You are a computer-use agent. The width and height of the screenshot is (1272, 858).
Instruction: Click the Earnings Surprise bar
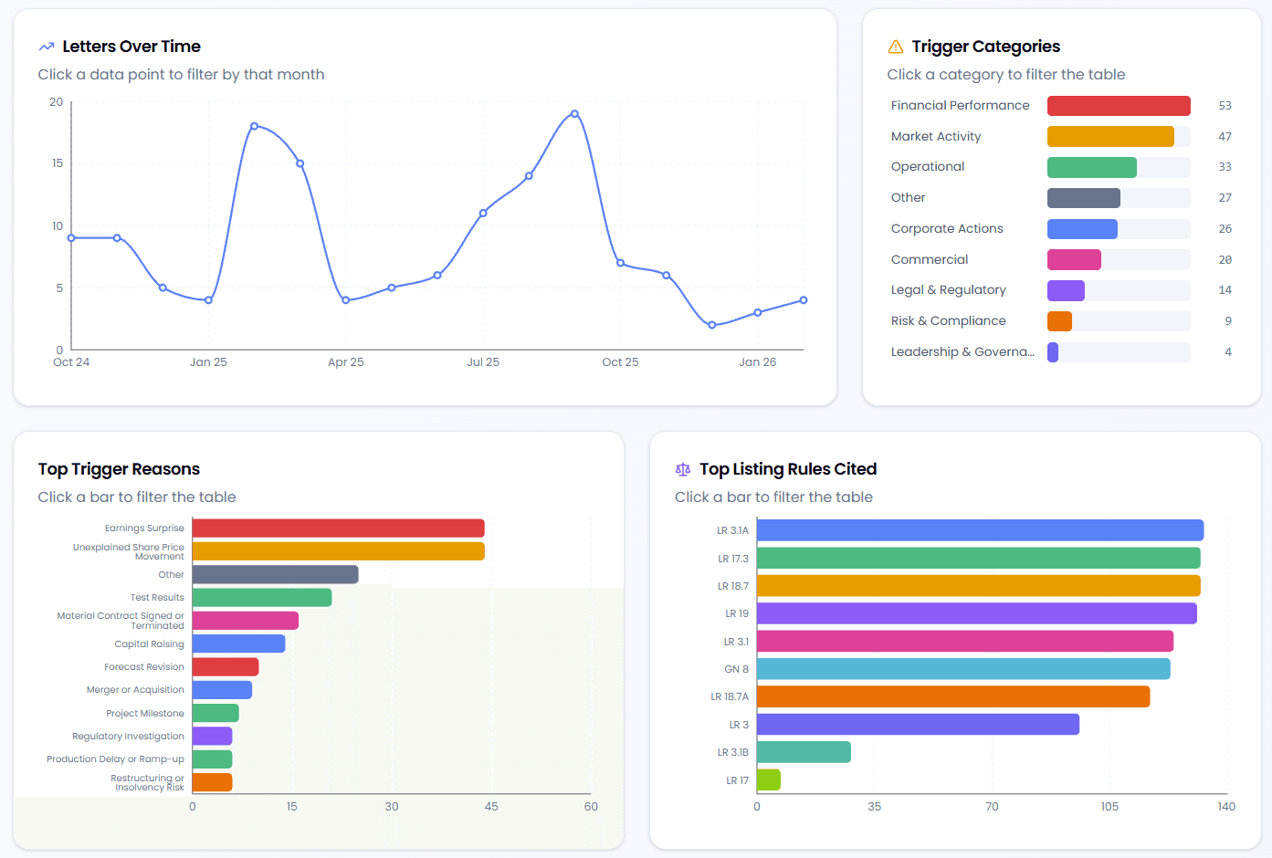(338, 528)
